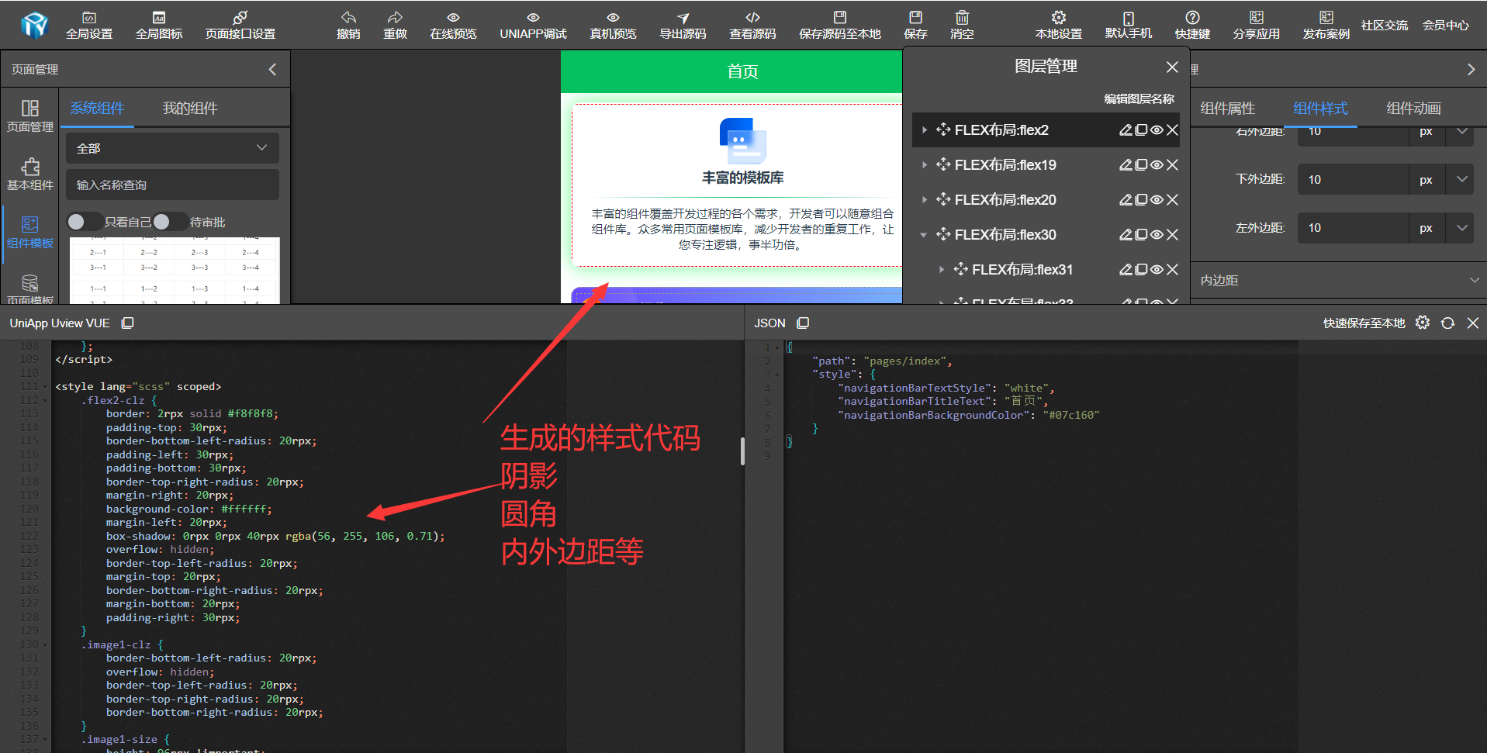Open 组件模板 in the left sidebar
The width and height of the screenshot is (1487, 753).
pos(30,233)
